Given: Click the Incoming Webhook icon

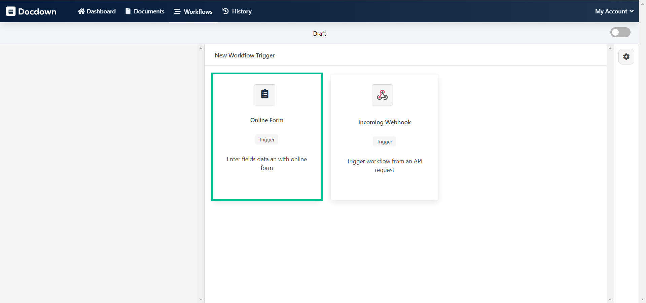Looking at the screenshot, I should (382, 95).
